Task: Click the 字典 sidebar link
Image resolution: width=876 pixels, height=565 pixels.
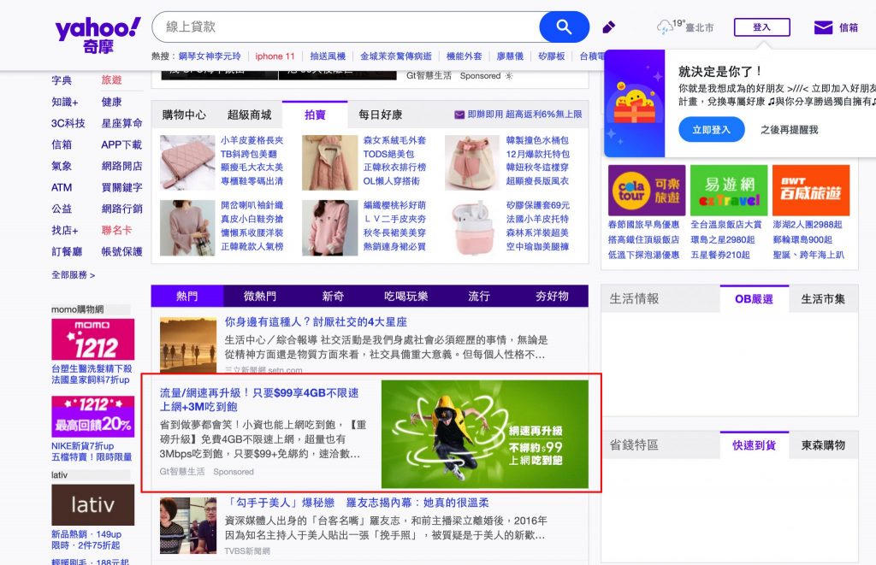Action: pos(62,80)
